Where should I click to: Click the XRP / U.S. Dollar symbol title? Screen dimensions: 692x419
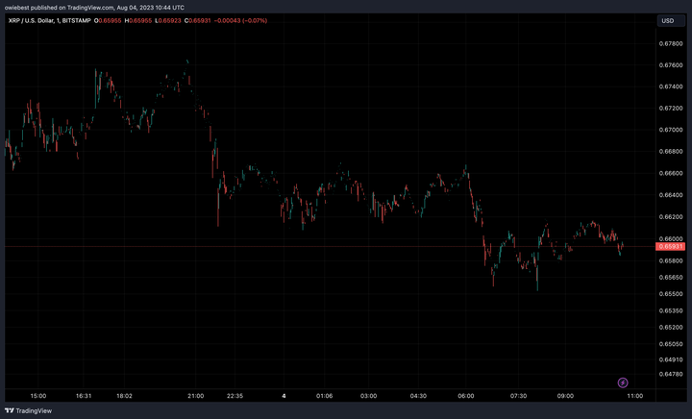(x=49, y=21)
